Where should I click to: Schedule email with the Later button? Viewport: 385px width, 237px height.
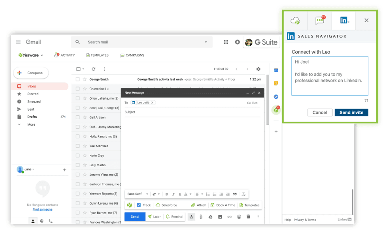tap(154, 217)
